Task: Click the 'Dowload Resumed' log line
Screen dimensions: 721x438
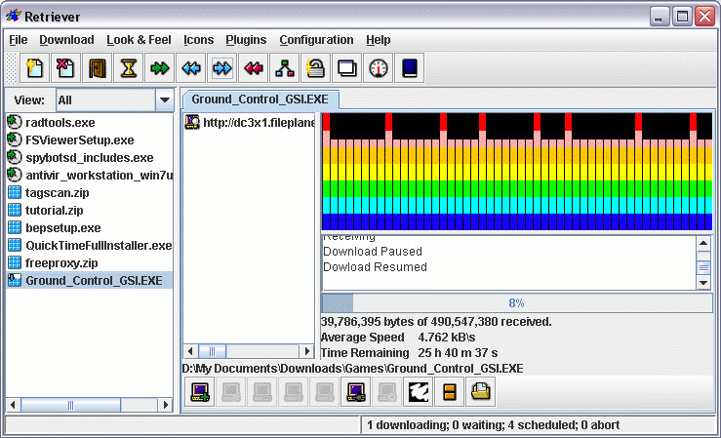Action: tap(375, 267)
